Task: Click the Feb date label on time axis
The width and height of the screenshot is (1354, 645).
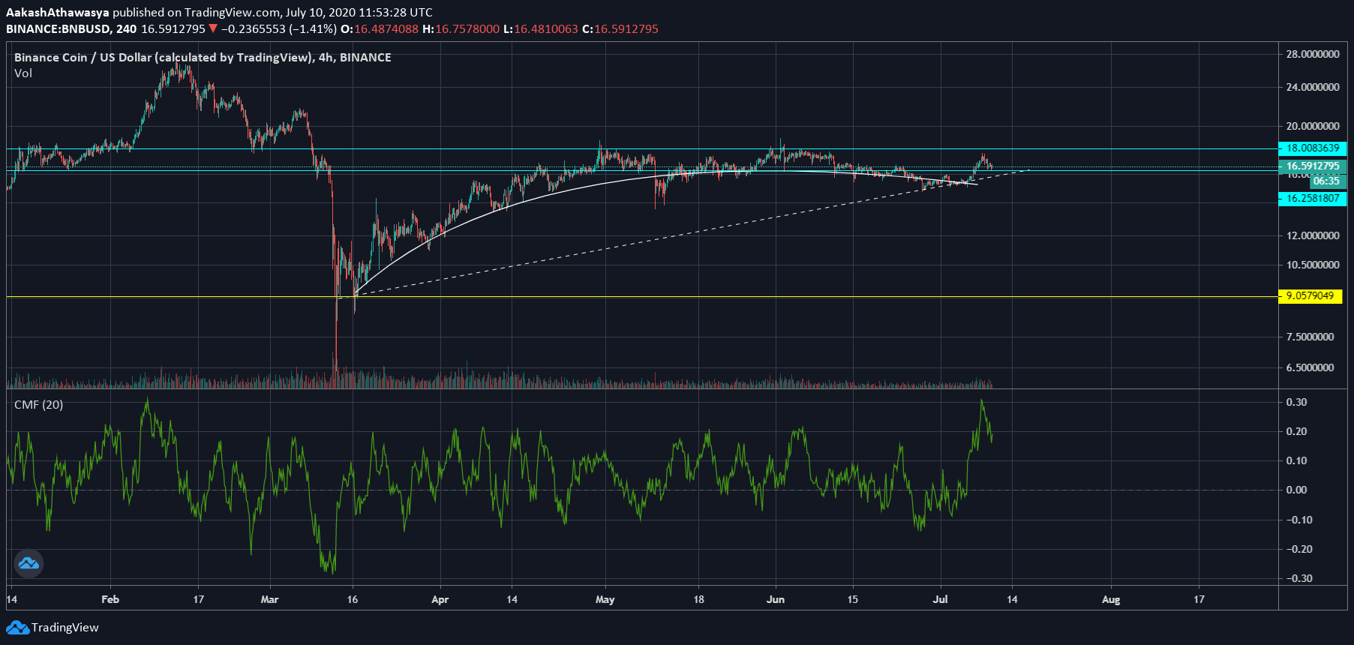Action: [110, 599]
